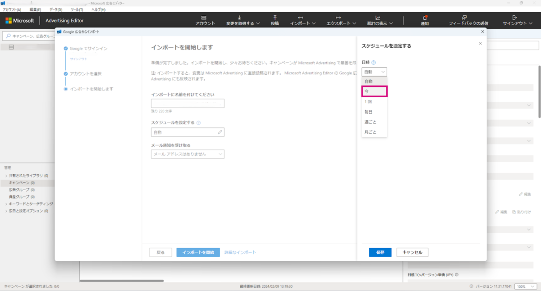This screenshot has height=291, width=541.
Task: Click Google でサインイン wizard step
Action: [x=89, y=48]
